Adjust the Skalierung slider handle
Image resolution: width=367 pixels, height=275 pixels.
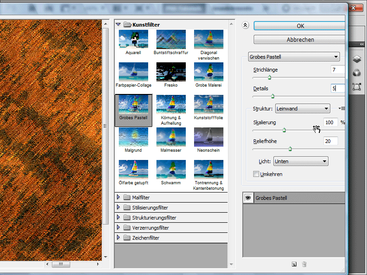[x=284, y=130]
